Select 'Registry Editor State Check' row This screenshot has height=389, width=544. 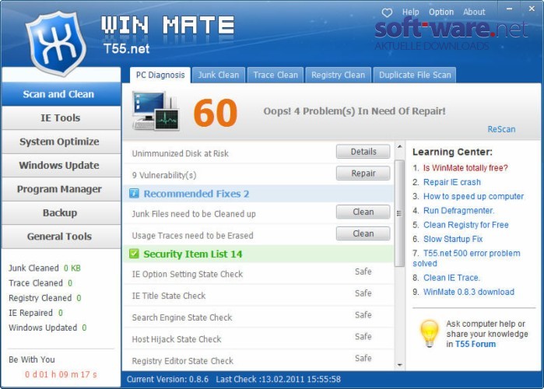pos(258,360)
